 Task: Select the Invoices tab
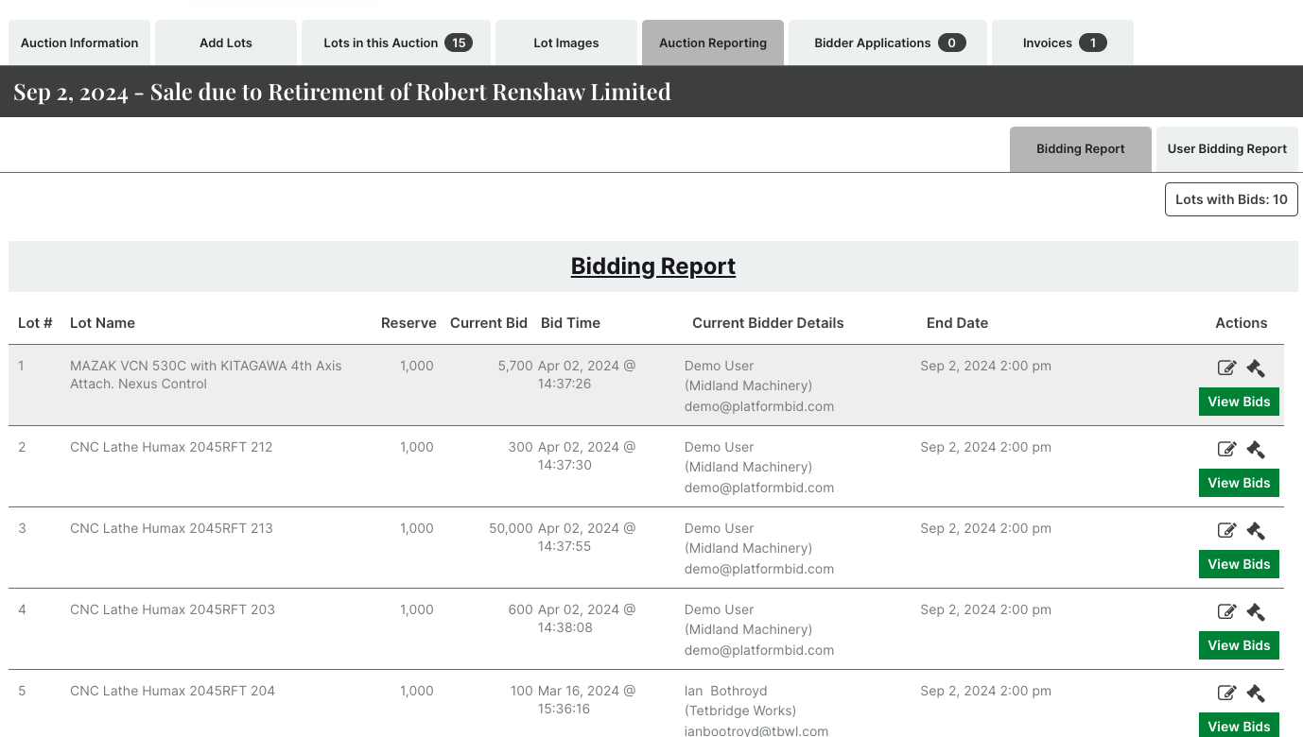[1063, 43]
